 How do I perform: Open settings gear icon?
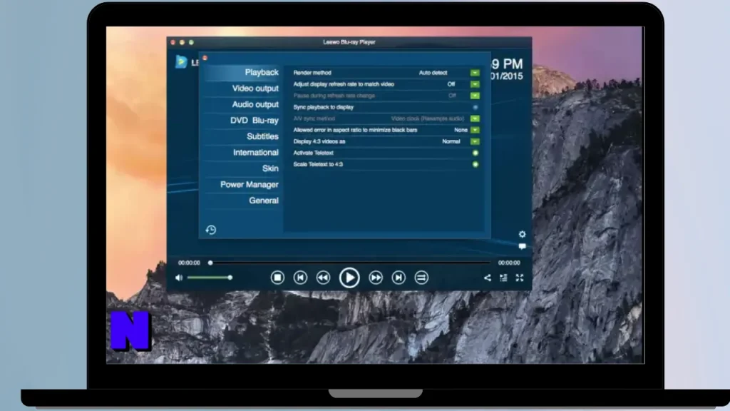pyautogui.click(x=522, y=234)
